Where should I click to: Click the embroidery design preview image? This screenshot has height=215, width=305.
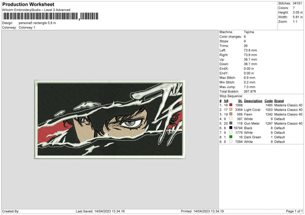point(110,119)
